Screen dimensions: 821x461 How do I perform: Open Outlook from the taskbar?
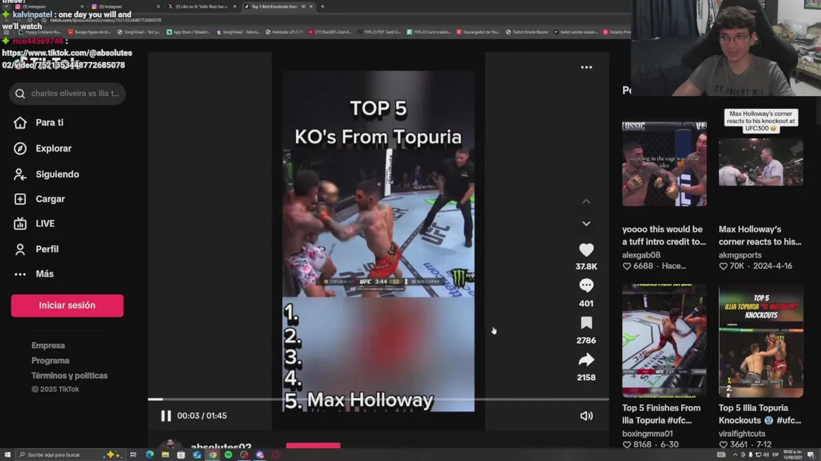click(x=197, y=455)
